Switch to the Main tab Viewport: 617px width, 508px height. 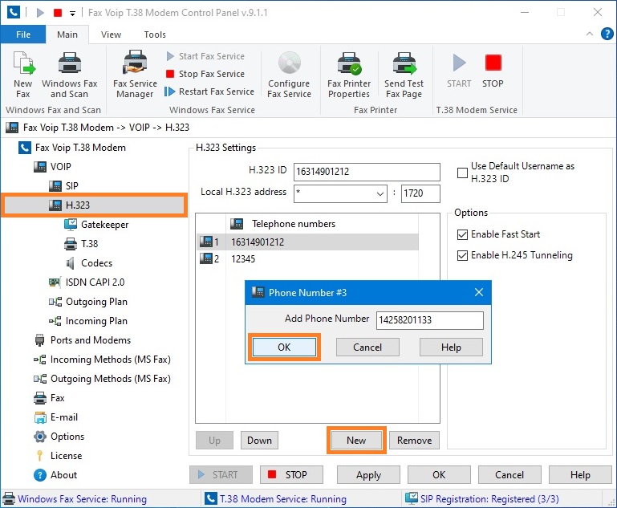67,35
